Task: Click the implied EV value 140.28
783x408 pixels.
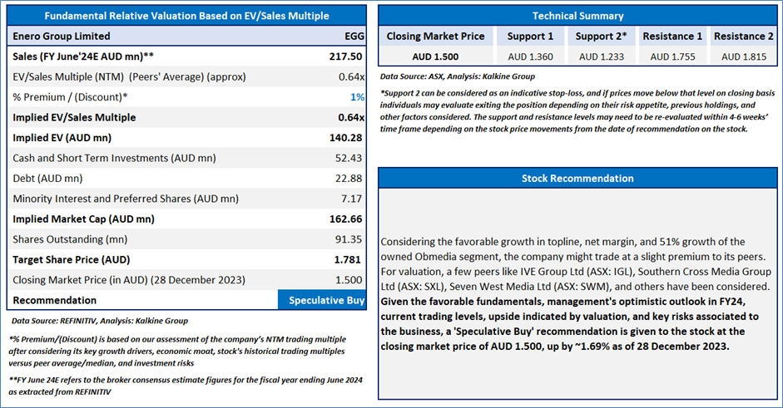Action: (345, 138)
